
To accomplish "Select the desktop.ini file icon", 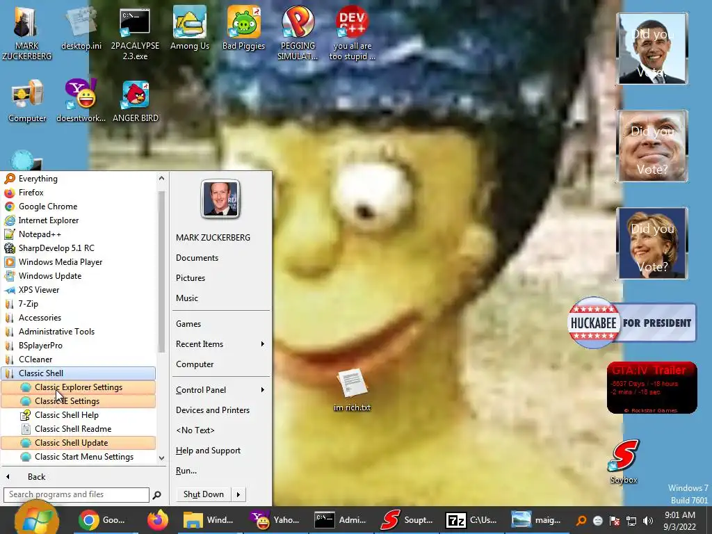I will point(81,29).
